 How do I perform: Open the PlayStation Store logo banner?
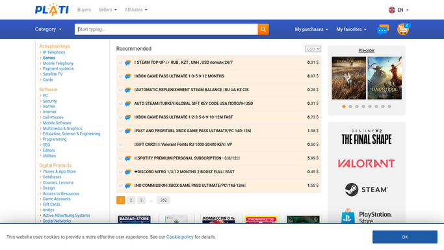[367, 217]
